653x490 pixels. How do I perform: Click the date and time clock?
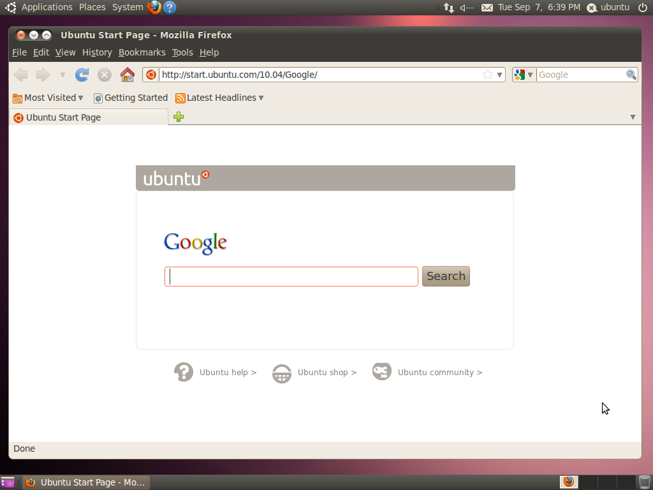coord(539,7)
